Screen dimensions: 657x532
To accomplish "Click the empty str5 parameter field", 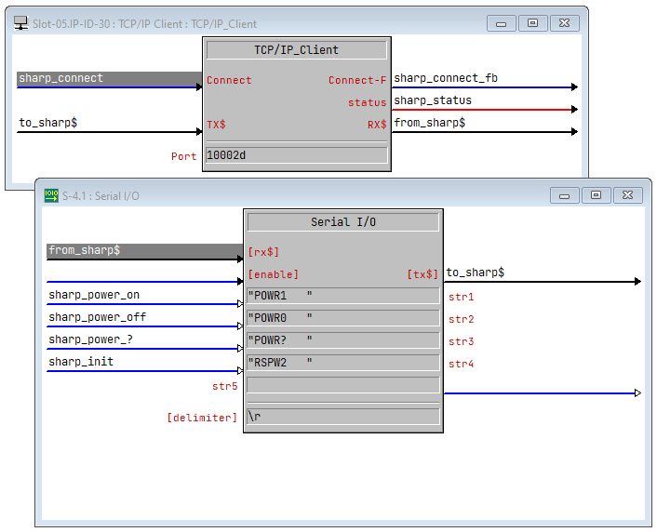I will 342,385.
